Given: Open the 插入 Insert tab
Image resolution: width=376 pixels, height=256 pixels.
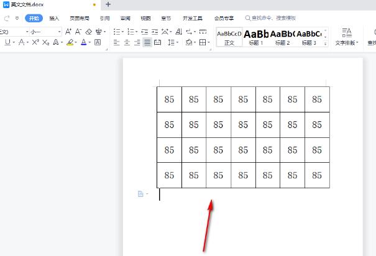Looking at the screenshot, I should [54, 18].
